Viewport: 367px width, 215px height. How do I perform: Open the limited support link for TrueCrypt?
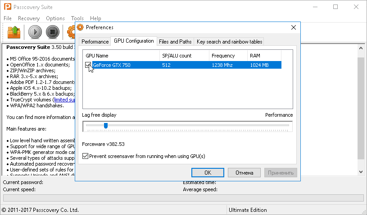pos(64,100)
